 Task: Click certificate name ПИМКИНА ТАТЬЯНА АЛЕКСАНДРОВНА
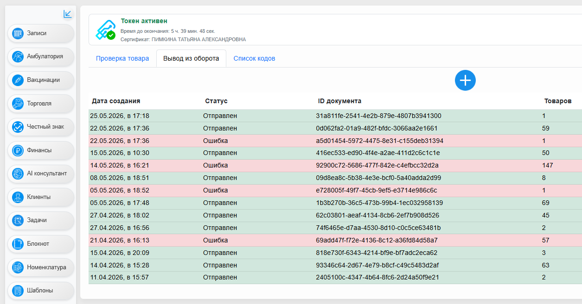199,39
